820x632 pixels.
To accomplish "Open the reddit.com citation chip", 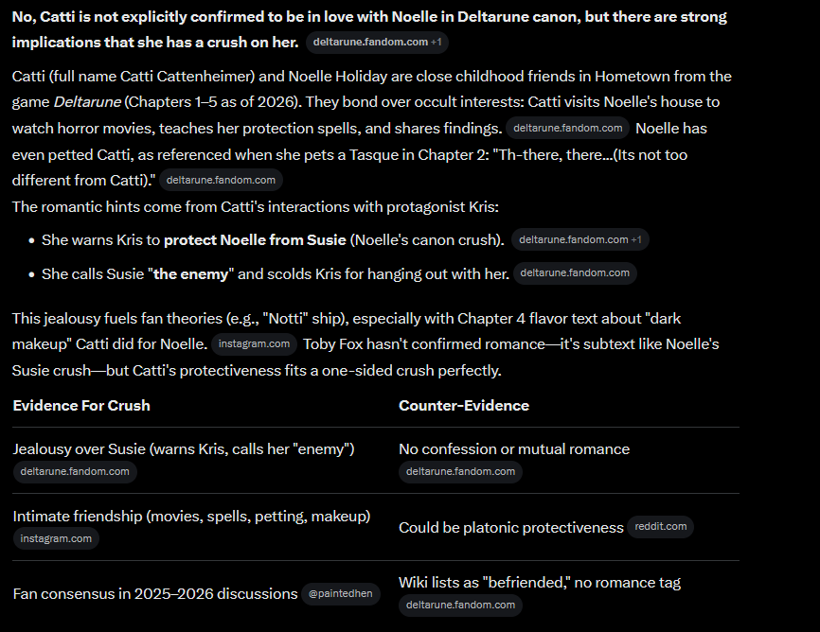I will tap(661, 526).
